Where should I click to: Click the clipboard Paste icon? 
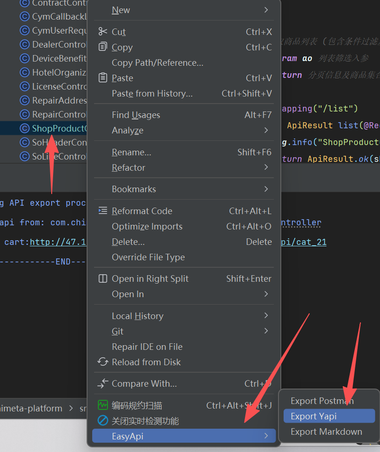pyautogui.click(x=103, y=78)
